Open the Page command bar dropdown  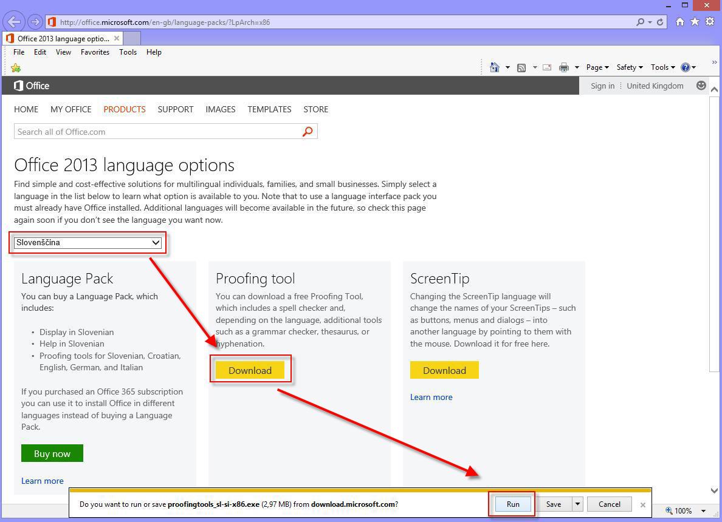[x=597, y=67]
